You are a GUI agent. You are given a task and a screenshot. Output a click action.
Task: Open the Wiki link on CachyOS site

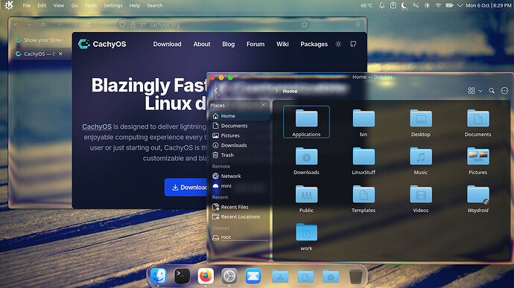tap(282, 44)
